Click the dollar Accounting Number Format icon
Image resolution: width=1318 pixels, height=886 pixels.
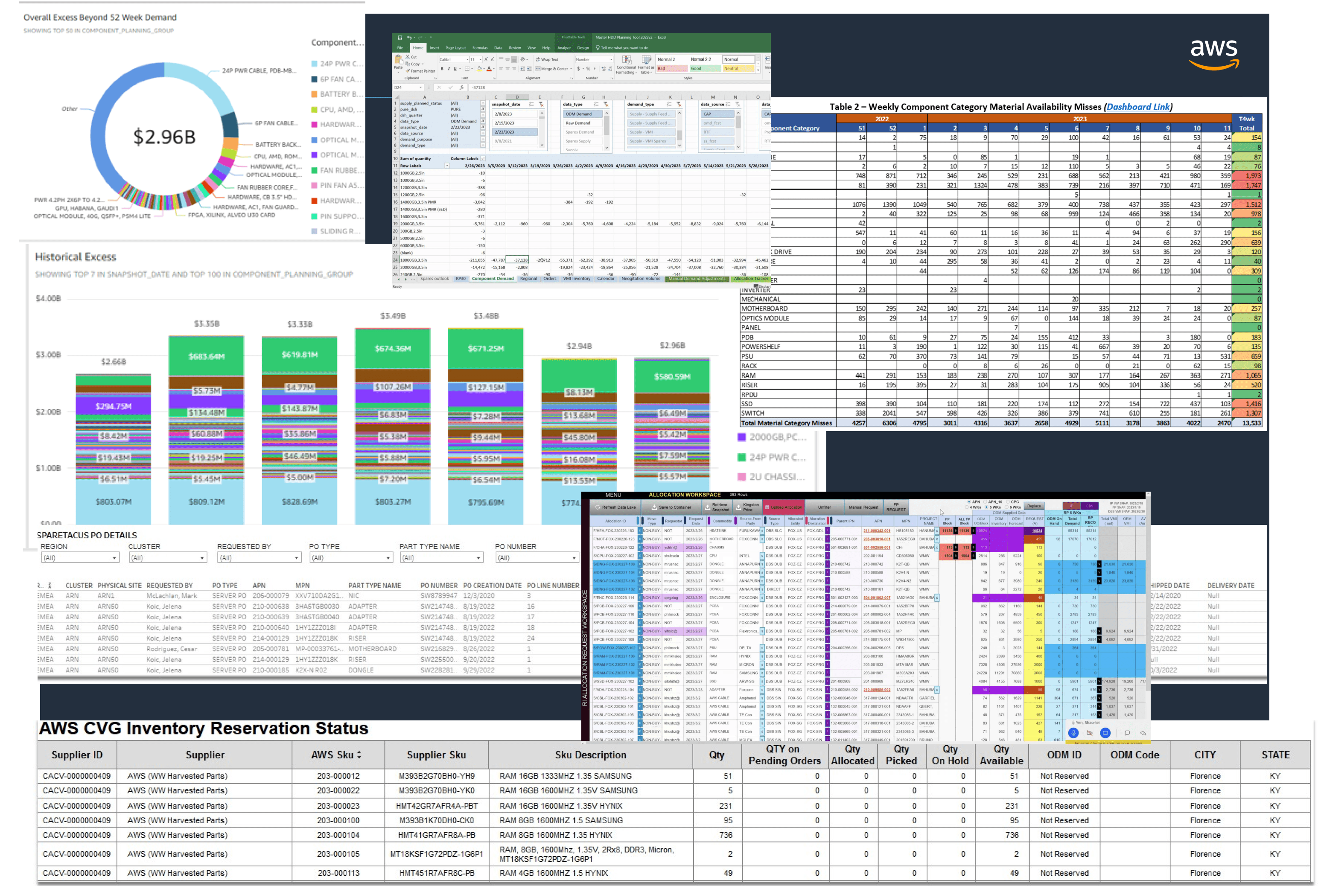578,69
